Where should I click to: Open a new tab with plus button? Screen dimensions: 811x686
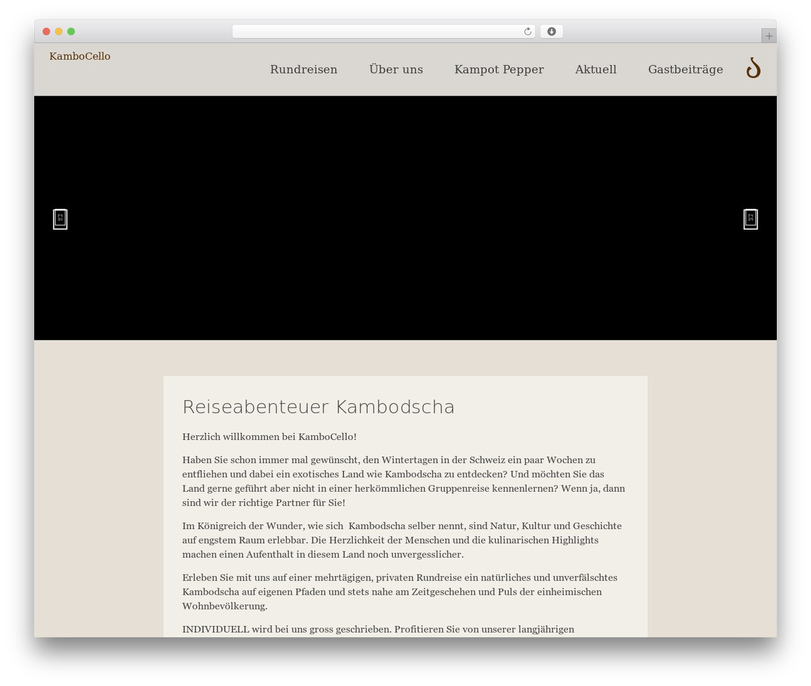tap(769, 36)
